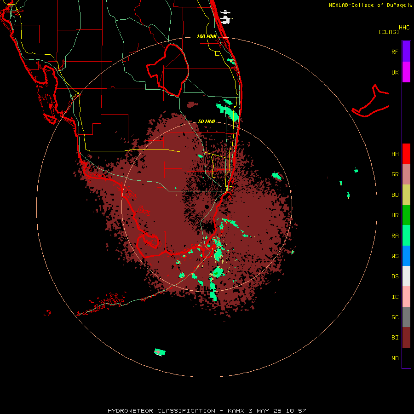414x414 pixels.
Task: Select the BD yellow legend swatch
Action: coord(406,195)
